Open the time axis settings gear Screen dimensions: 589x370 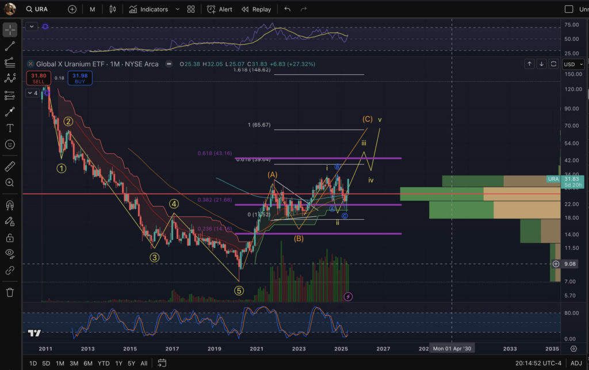point(573,349)
